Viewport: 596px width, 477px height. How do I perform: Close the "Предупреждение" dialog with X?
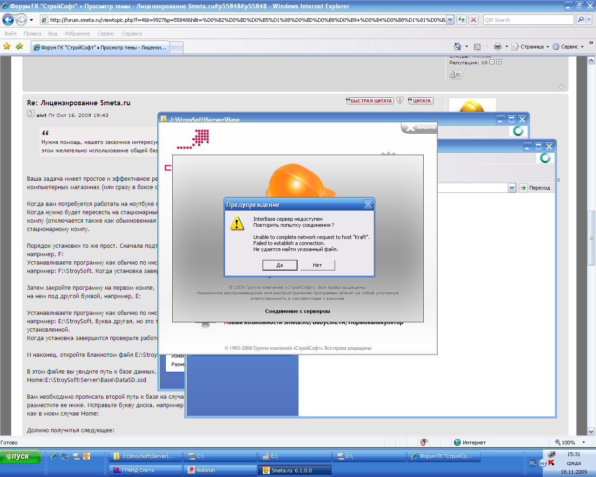pyautogui.click(x=368, y=204)
